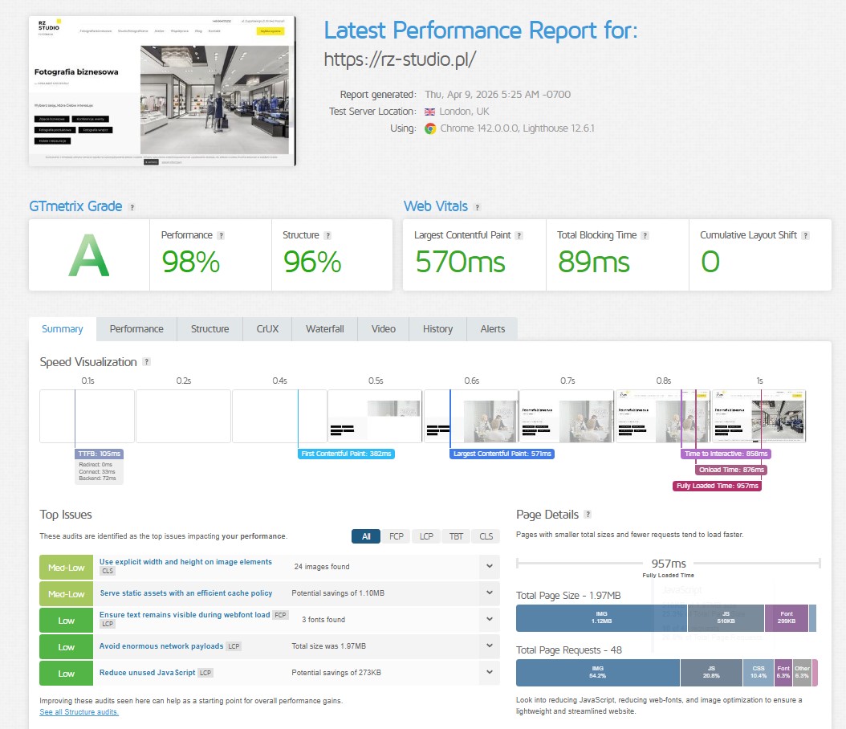846x729 pixels.
Task: Open the History tab
Action: [437, 328]
